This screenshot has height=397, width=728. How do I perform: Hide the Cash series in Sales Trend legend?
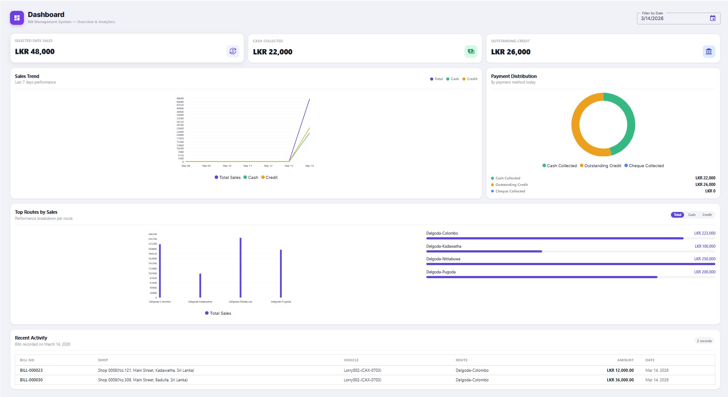(x=452, y=79)
